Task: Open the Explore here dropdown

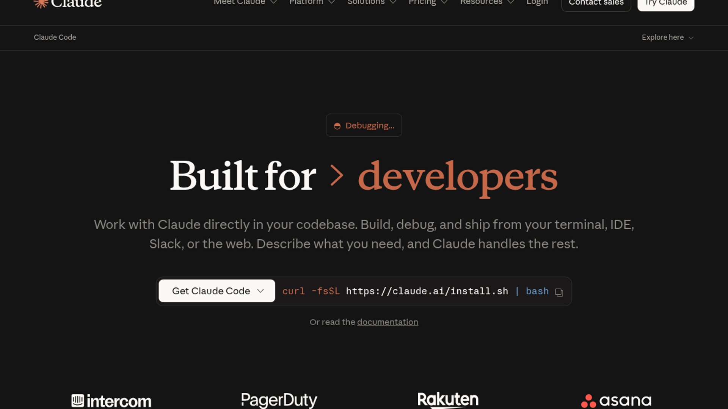Action: point(667,37)
